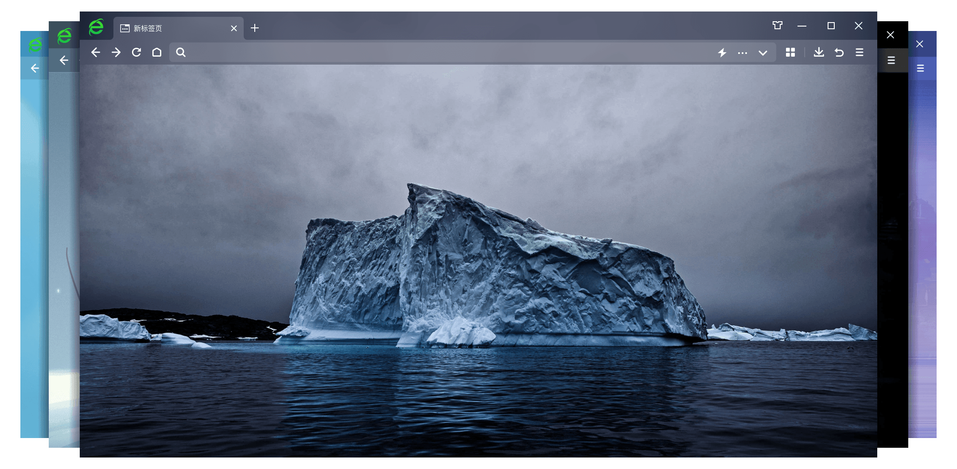Viewport: 957px width, 469px height.
Task: Open the downloads manager
Action: [x=819, y=53]
